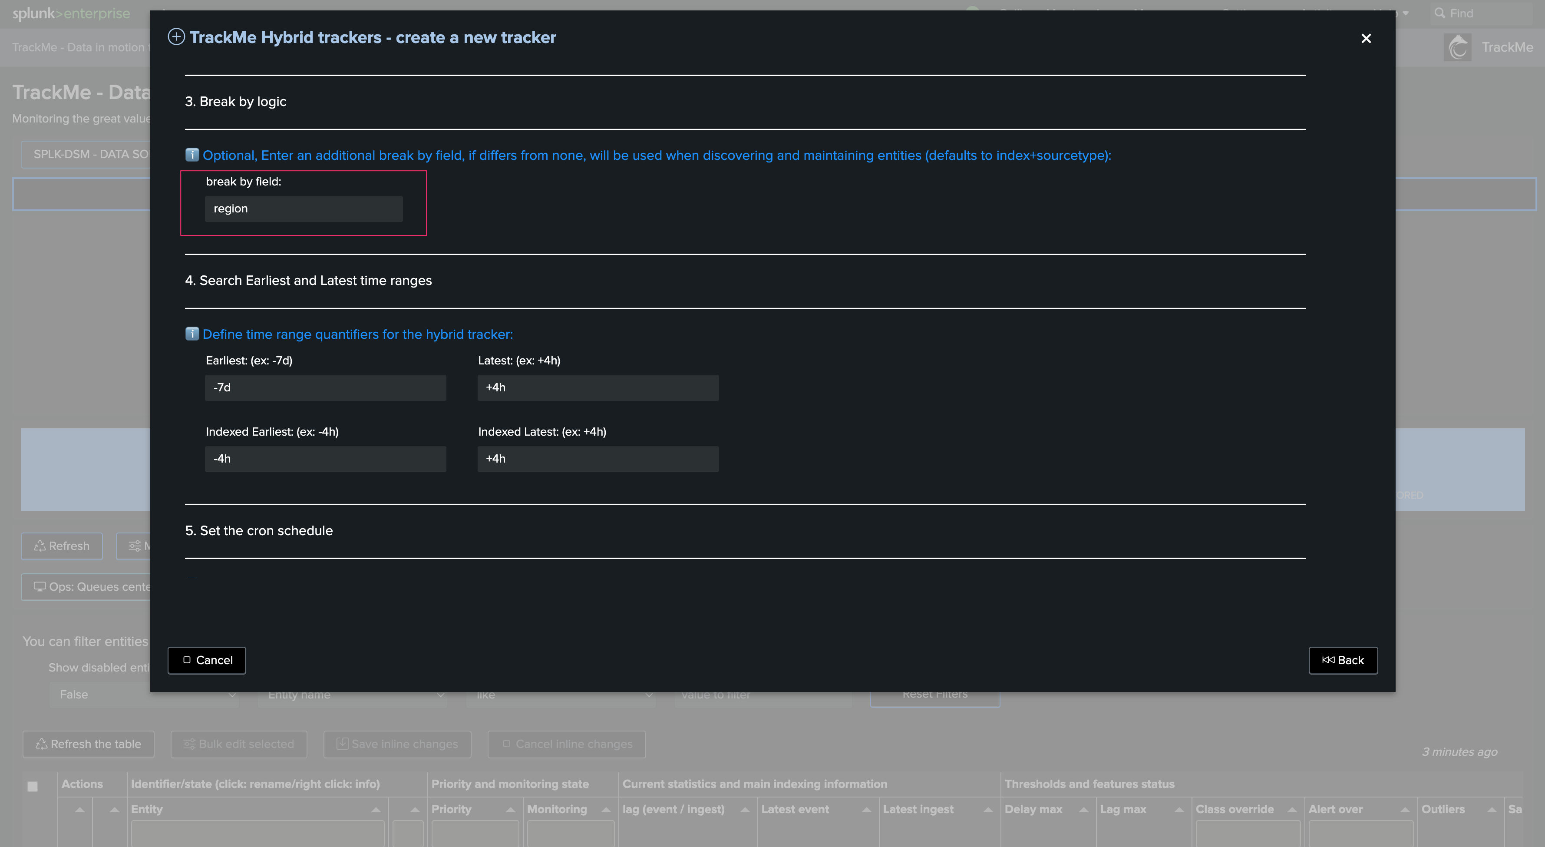Open TrackMe Data in motion menu
The image size is (1545, 847).
point(79,47)
